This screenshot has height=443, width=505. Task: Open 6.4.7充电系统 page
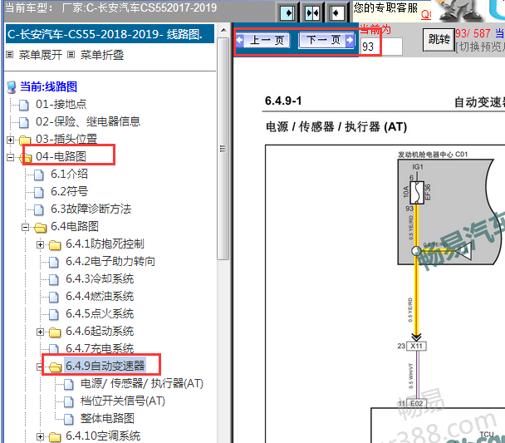point(100,348)
